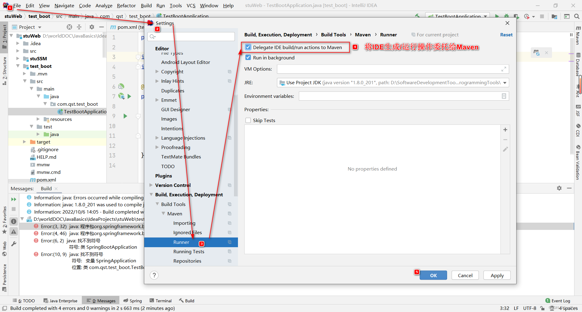Viewport: 582px width, 312px height.
Task: Click the wrench icon in Messages panel
Action: click(14, 244)
